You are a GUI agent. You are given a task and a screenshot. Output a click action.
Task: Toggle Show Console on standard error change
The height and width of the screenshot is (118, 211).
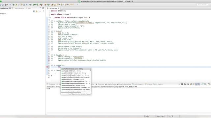point(199,84)
